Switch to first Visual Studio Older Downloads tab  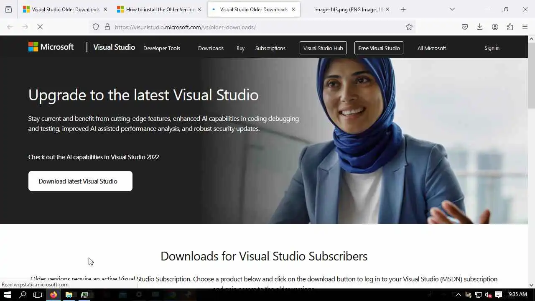click(x=65, y=9)
